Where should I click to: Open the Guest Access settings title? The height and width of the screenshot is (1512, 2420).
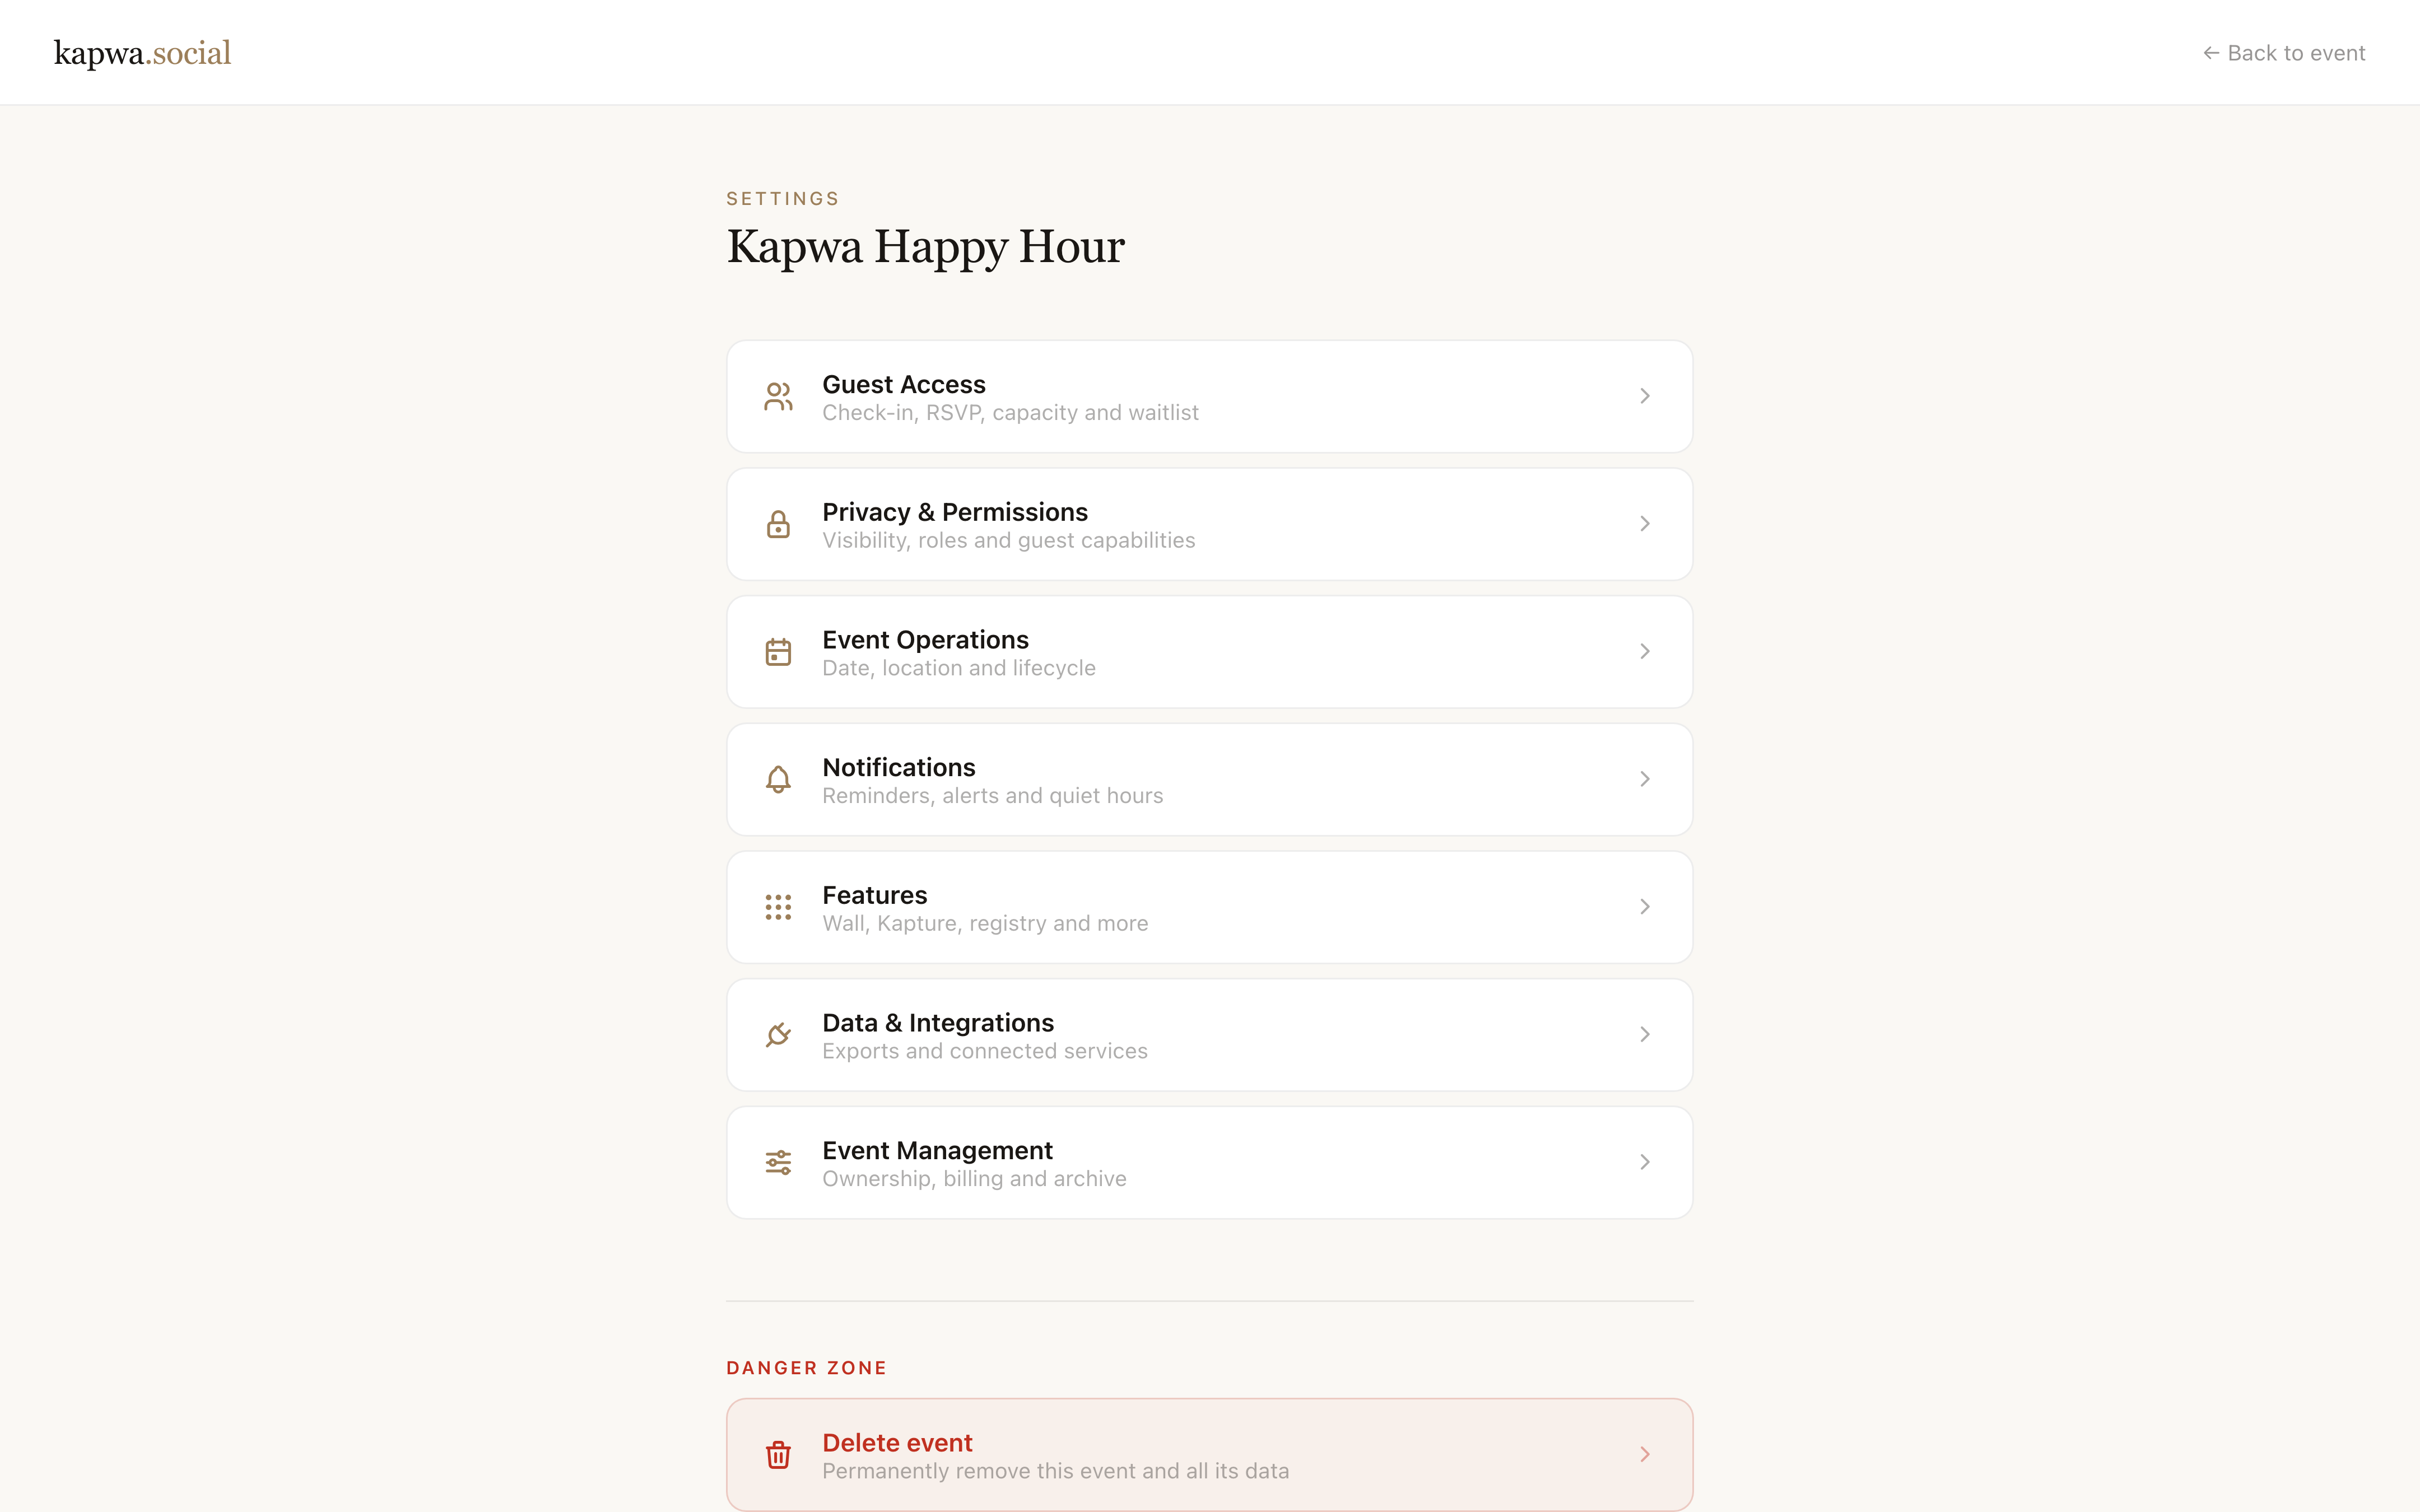[x=903, y=384]
